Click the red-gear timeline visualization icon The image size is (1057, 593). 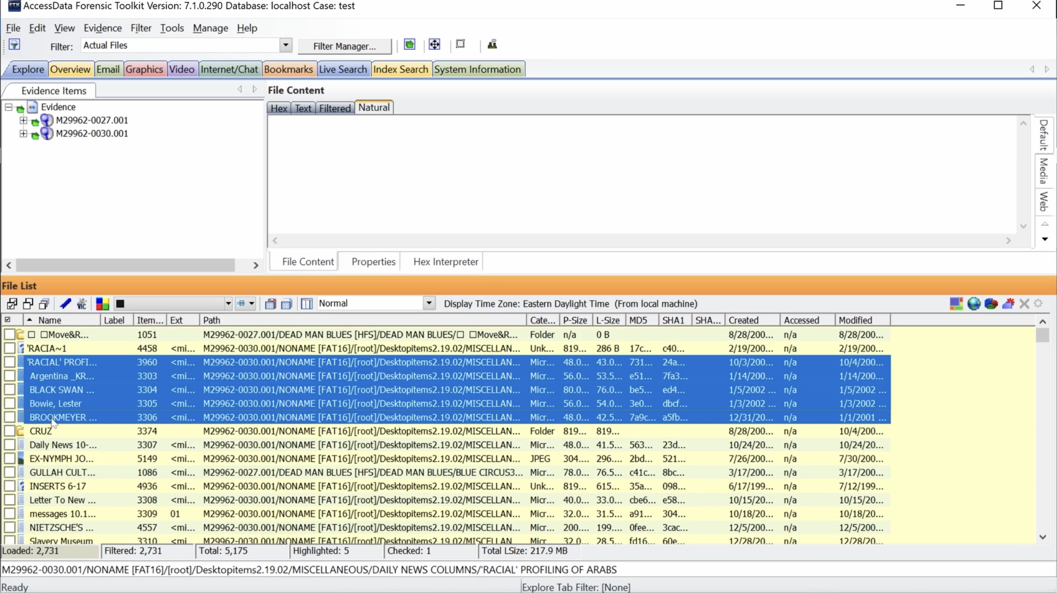(1008, 304)
